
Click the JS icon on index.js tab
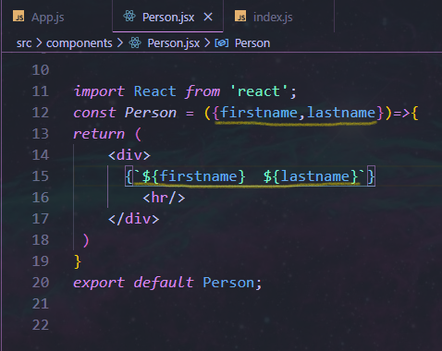(x=240, y=17)
